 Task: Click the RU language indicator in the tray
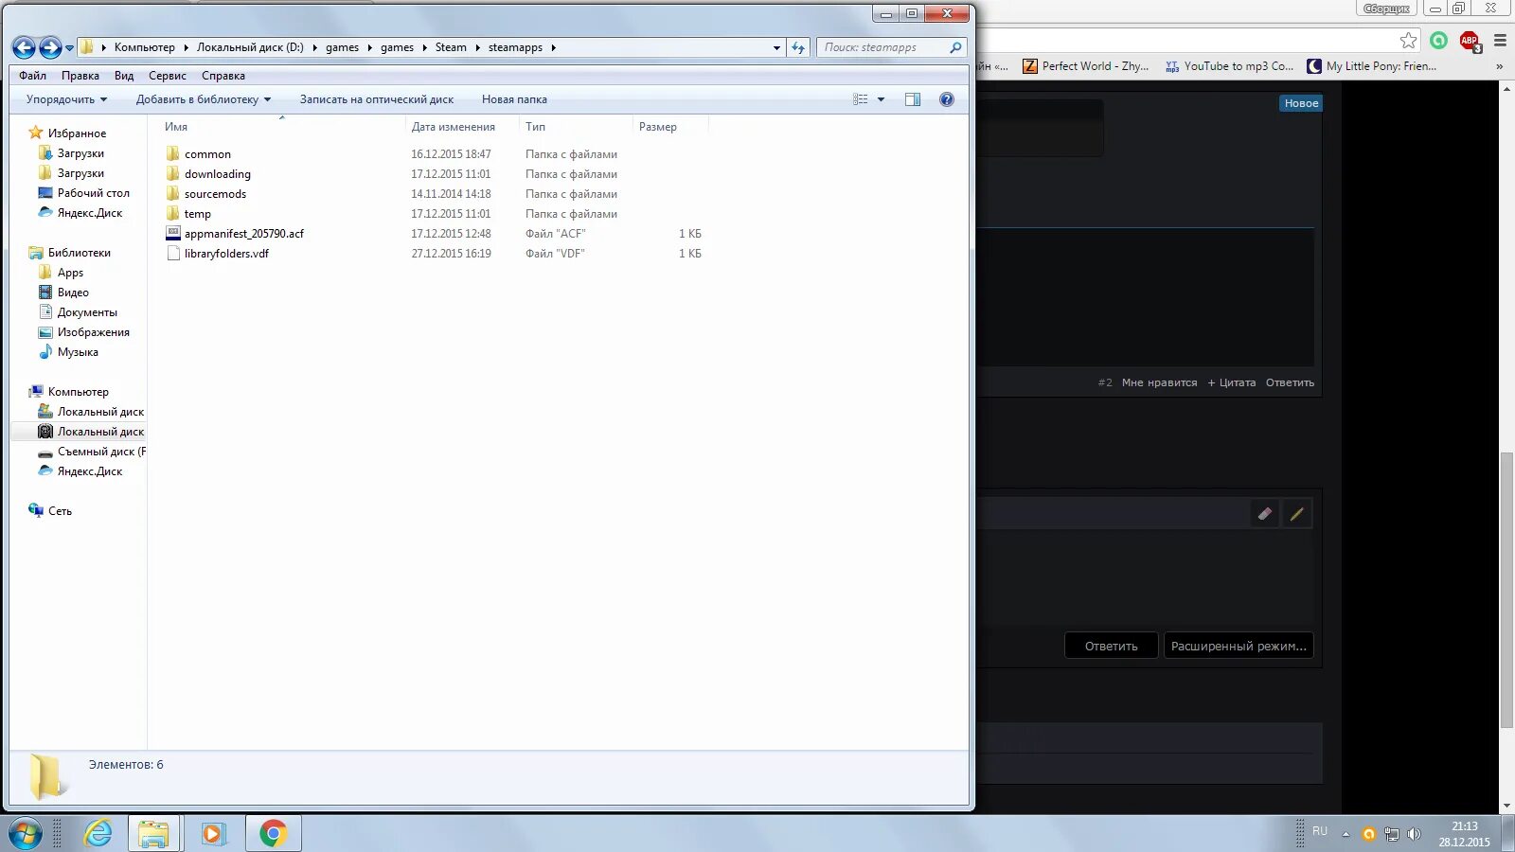pyautogui.click(x=1320, y=831)
